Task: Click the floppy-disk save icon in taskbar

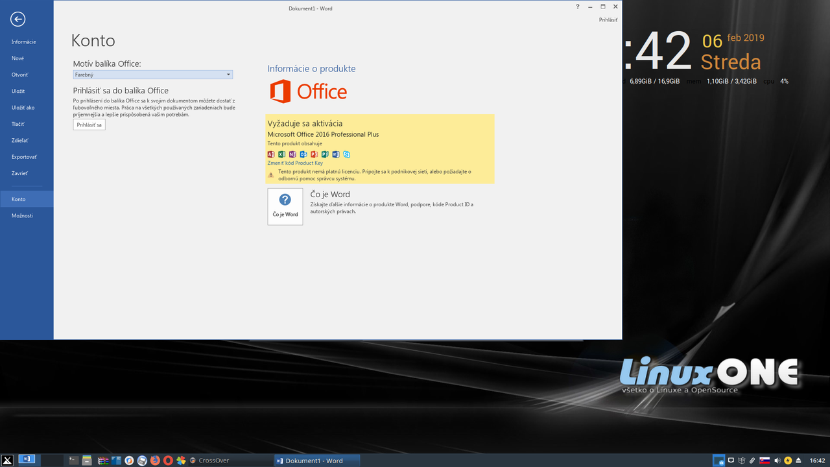Action: coord(142,461)
